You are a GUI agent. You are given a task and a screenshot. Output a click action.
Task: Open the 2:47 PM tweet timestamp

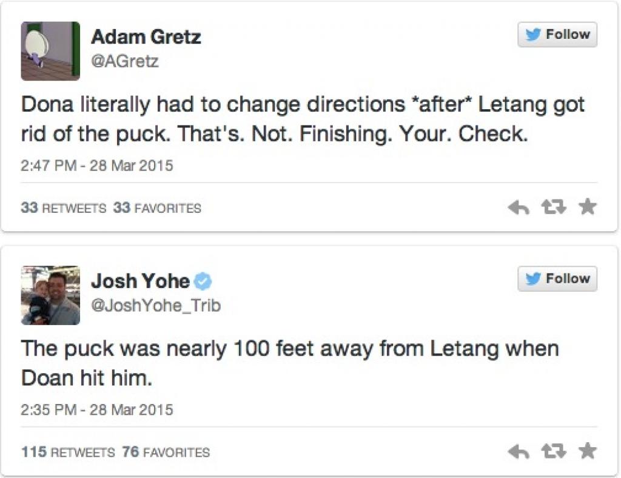(x=97, y=166)
